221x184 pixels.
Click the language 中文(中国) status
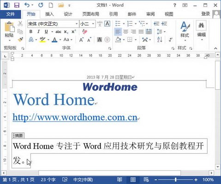[83, 179]
